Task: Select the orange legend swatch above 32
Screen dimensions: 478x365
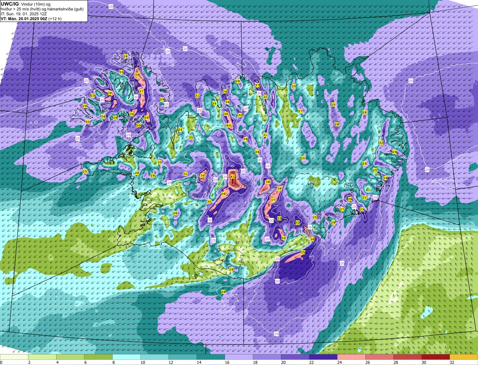Action: click(464, 357)
